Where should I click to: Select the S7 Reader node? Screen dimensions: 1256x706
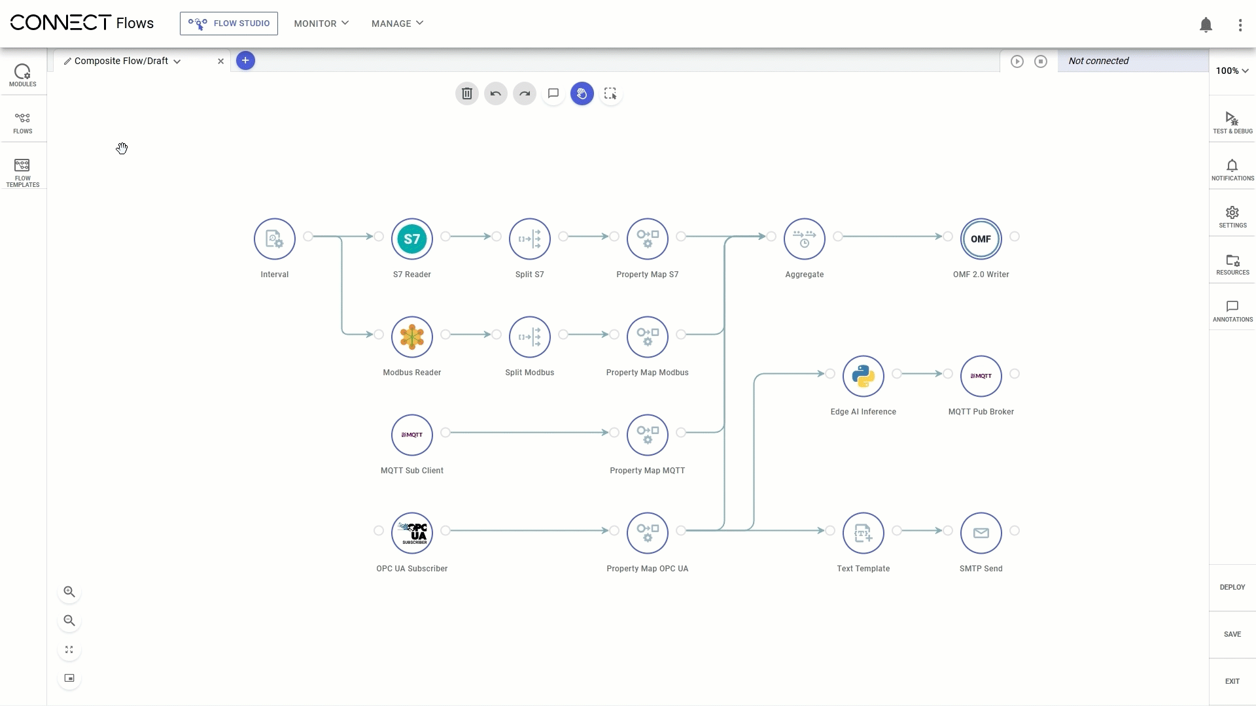(412, 239)
